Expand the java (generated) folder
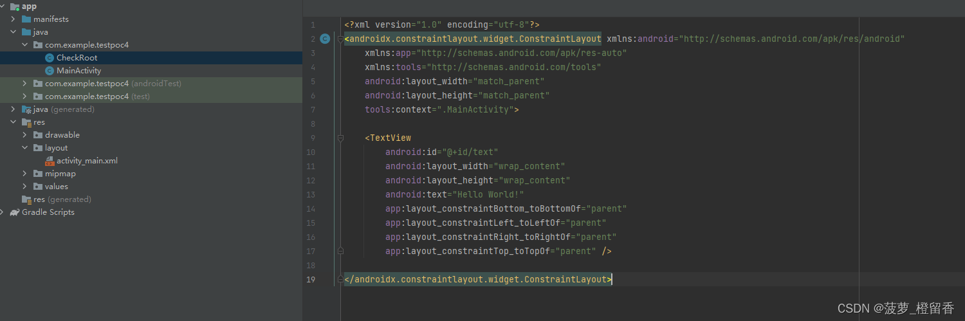Viewport: 965px width, 321px height. click(14, 109)
